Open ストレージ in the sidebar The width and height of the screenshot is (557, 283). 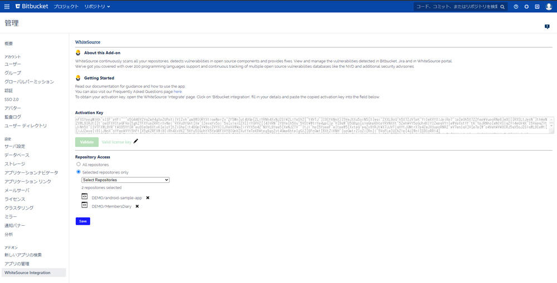pyautogui.click(x=15, y=164)
